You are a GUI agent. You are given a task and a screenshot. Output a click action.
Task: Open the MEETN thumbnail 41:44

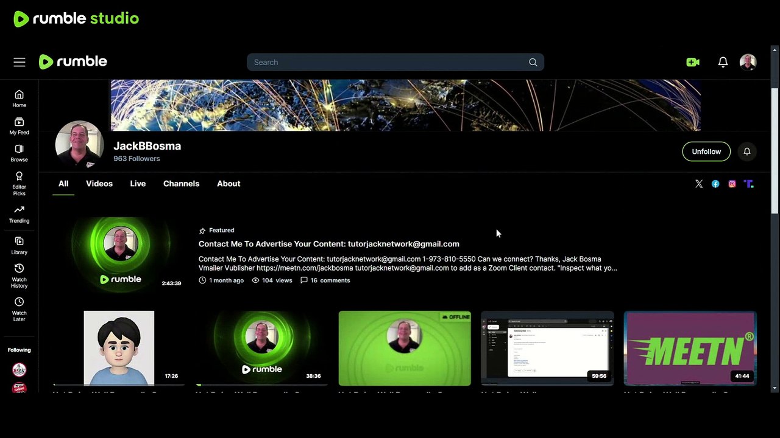click(690, 349)
